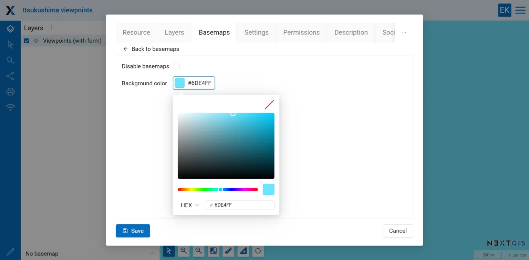
Task: Click the pencil edit icon at sidebar bottom
Action: click(x=10, y=252)
